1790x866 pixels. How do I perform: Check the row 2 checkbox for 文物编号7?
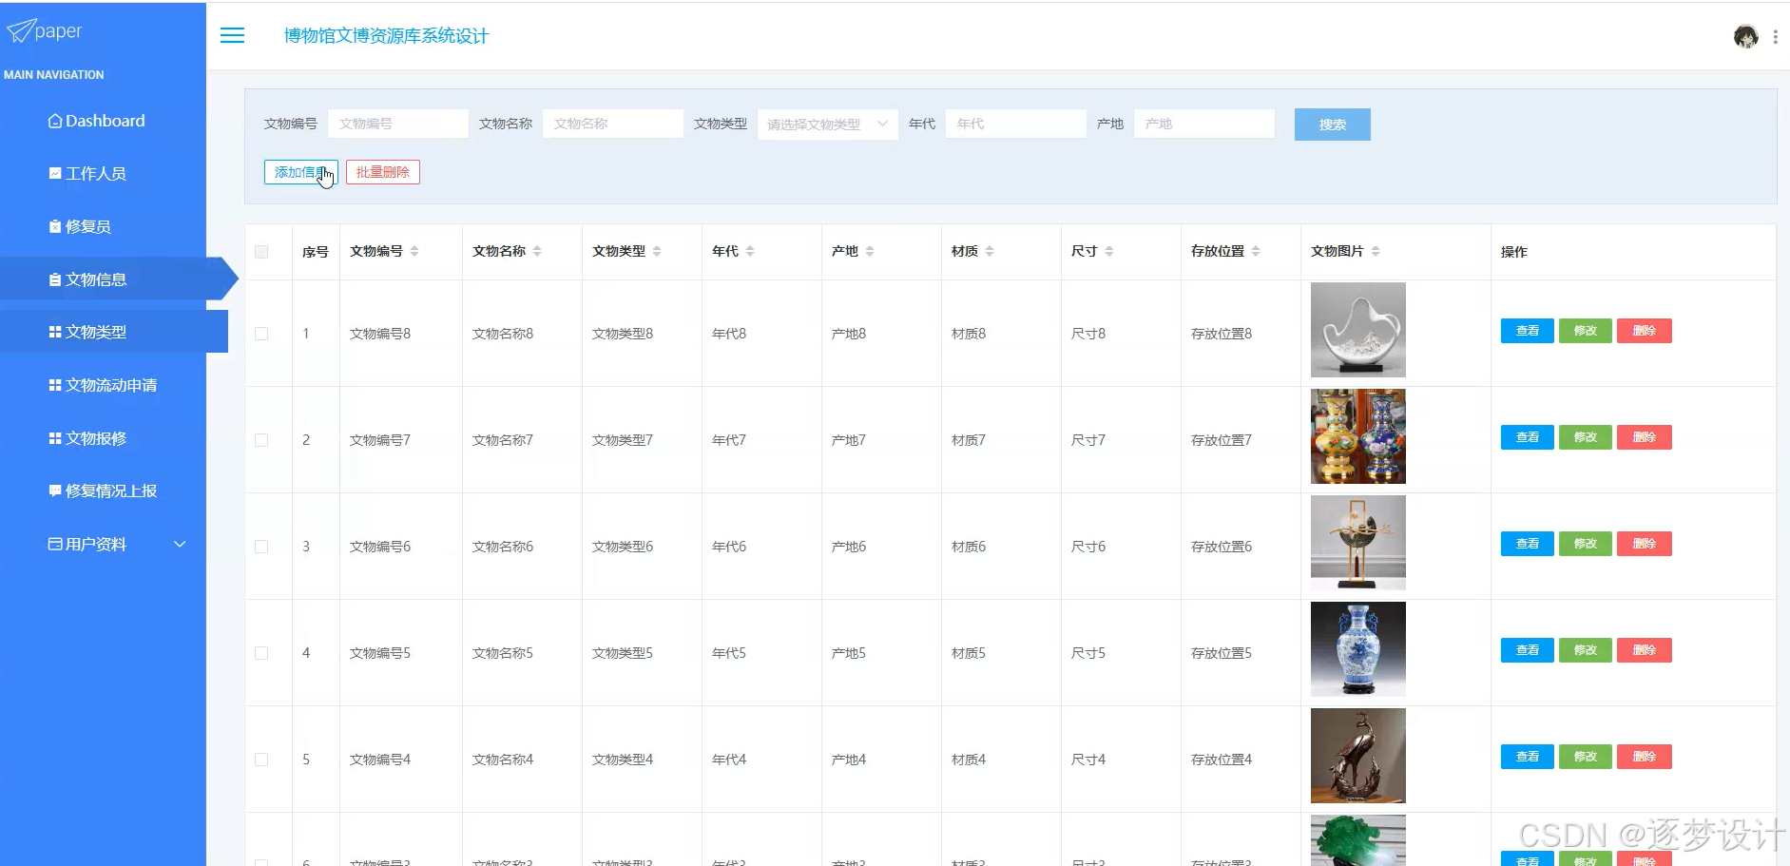click(x=261, y=440)
